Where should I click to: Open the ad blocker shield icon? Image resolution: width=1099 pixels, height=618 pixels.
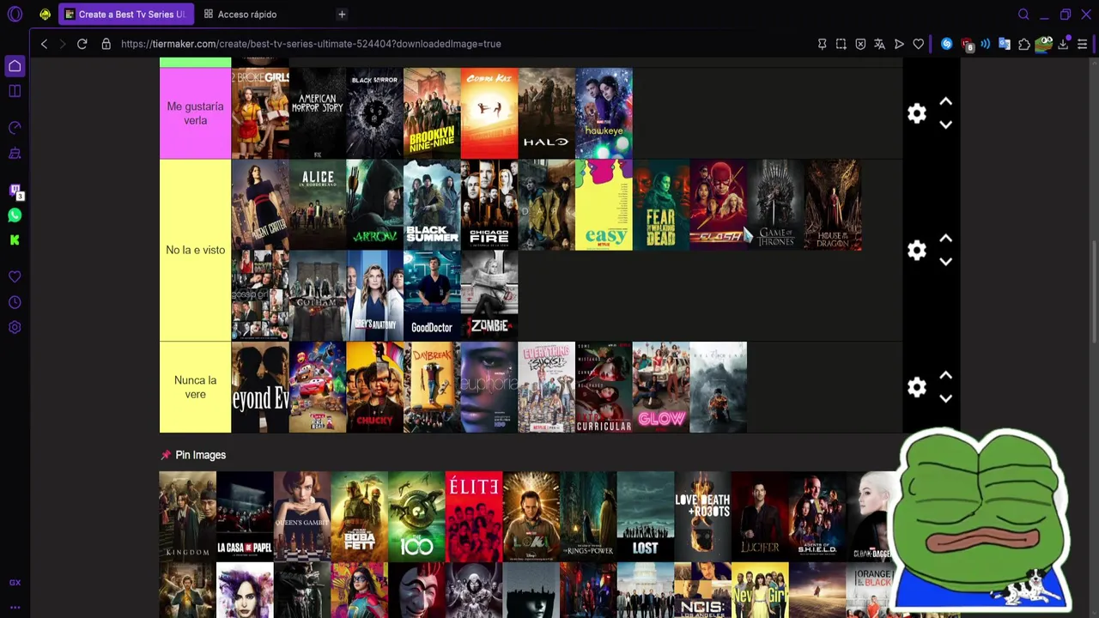click(860, 44)
